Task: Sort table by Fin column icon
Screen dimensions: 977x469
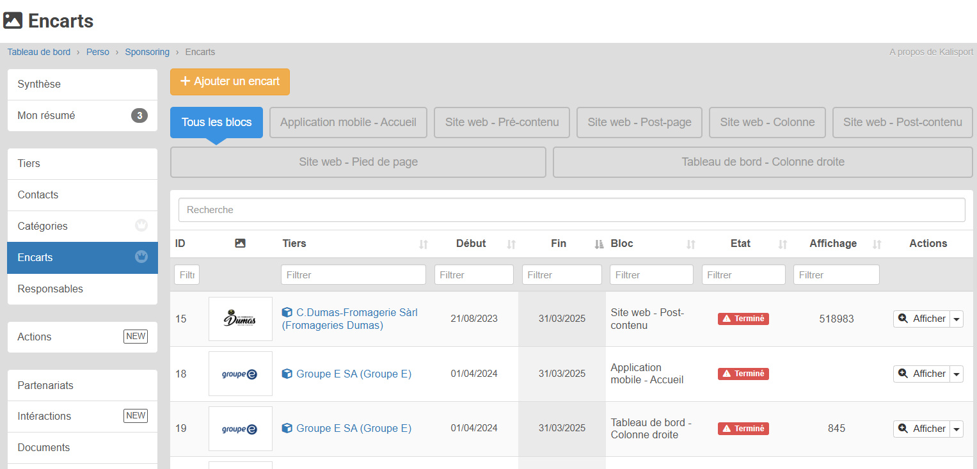Action: click(x=599, y=244)
